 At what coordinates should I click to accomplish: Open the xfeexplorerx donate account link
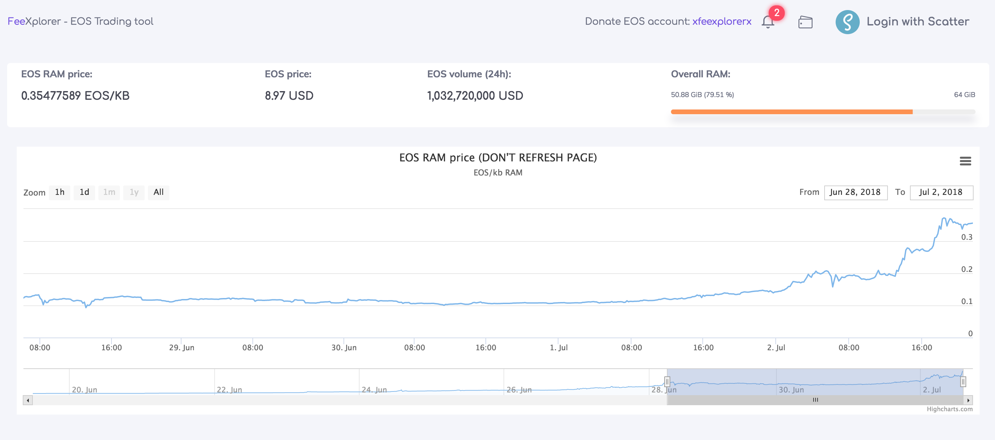click(721, 22)
